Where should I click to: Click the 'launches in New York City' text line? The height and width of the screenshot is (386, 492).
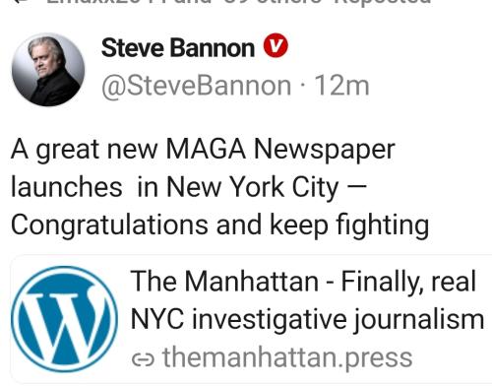pos(188,187)
